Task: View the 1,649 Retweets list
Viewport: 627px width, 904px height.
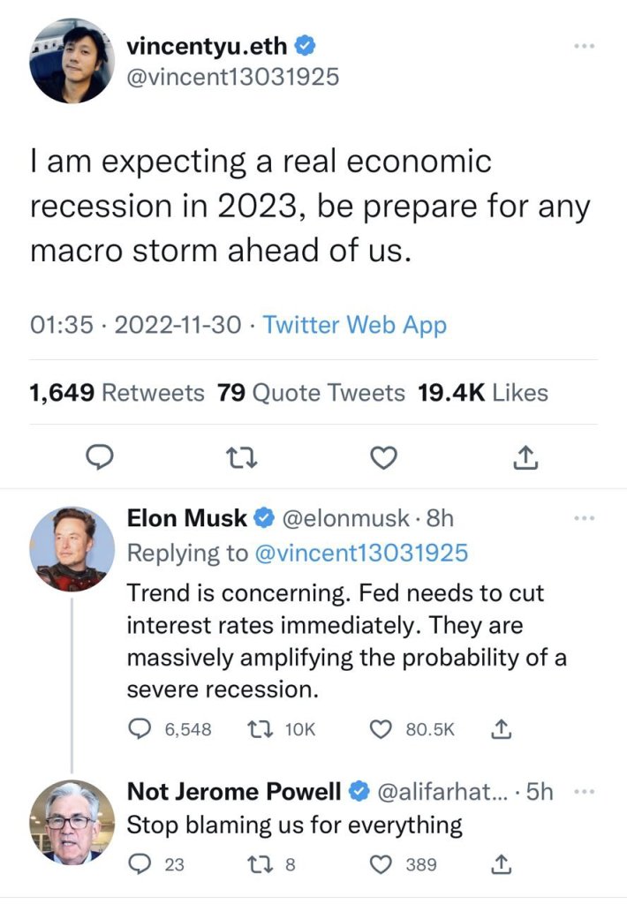Action: coord(117,393)
